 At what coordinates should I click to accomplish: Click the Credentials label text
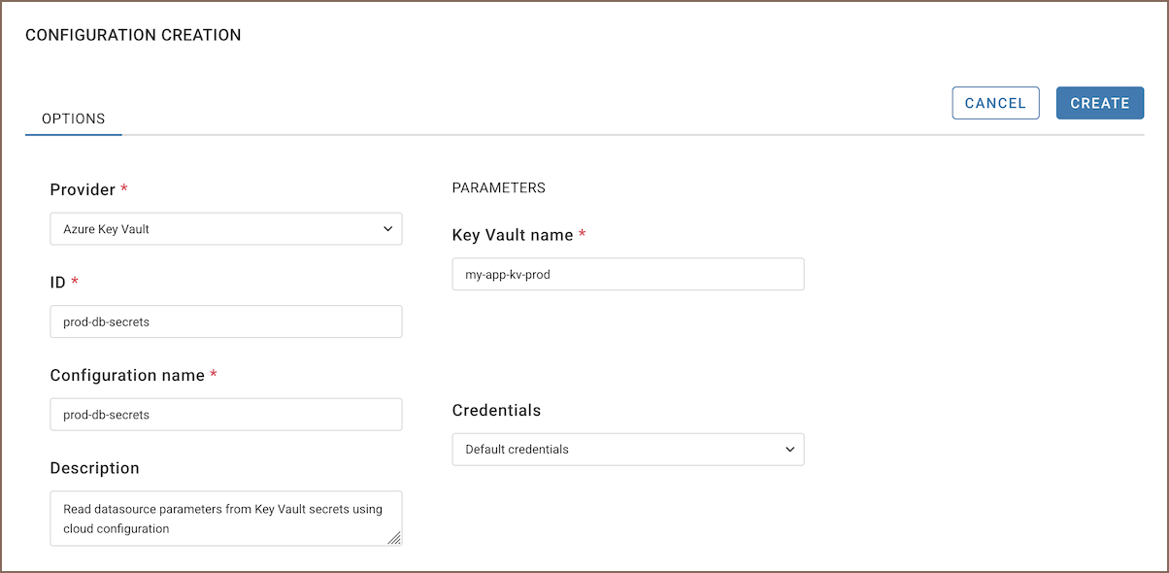497,410
